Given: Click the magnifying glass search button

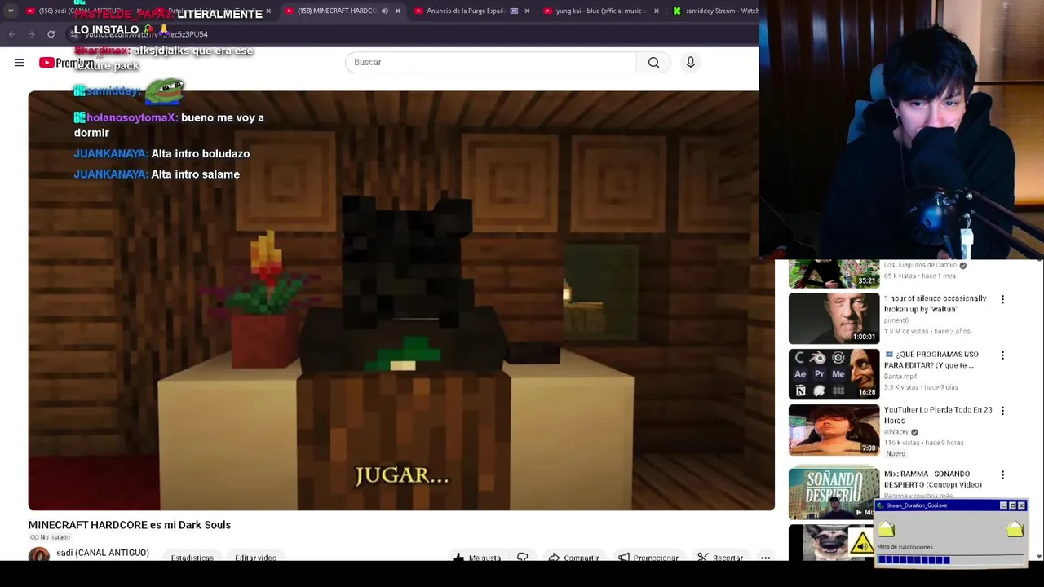Looking at the screenshot, I should coord(653,63).
